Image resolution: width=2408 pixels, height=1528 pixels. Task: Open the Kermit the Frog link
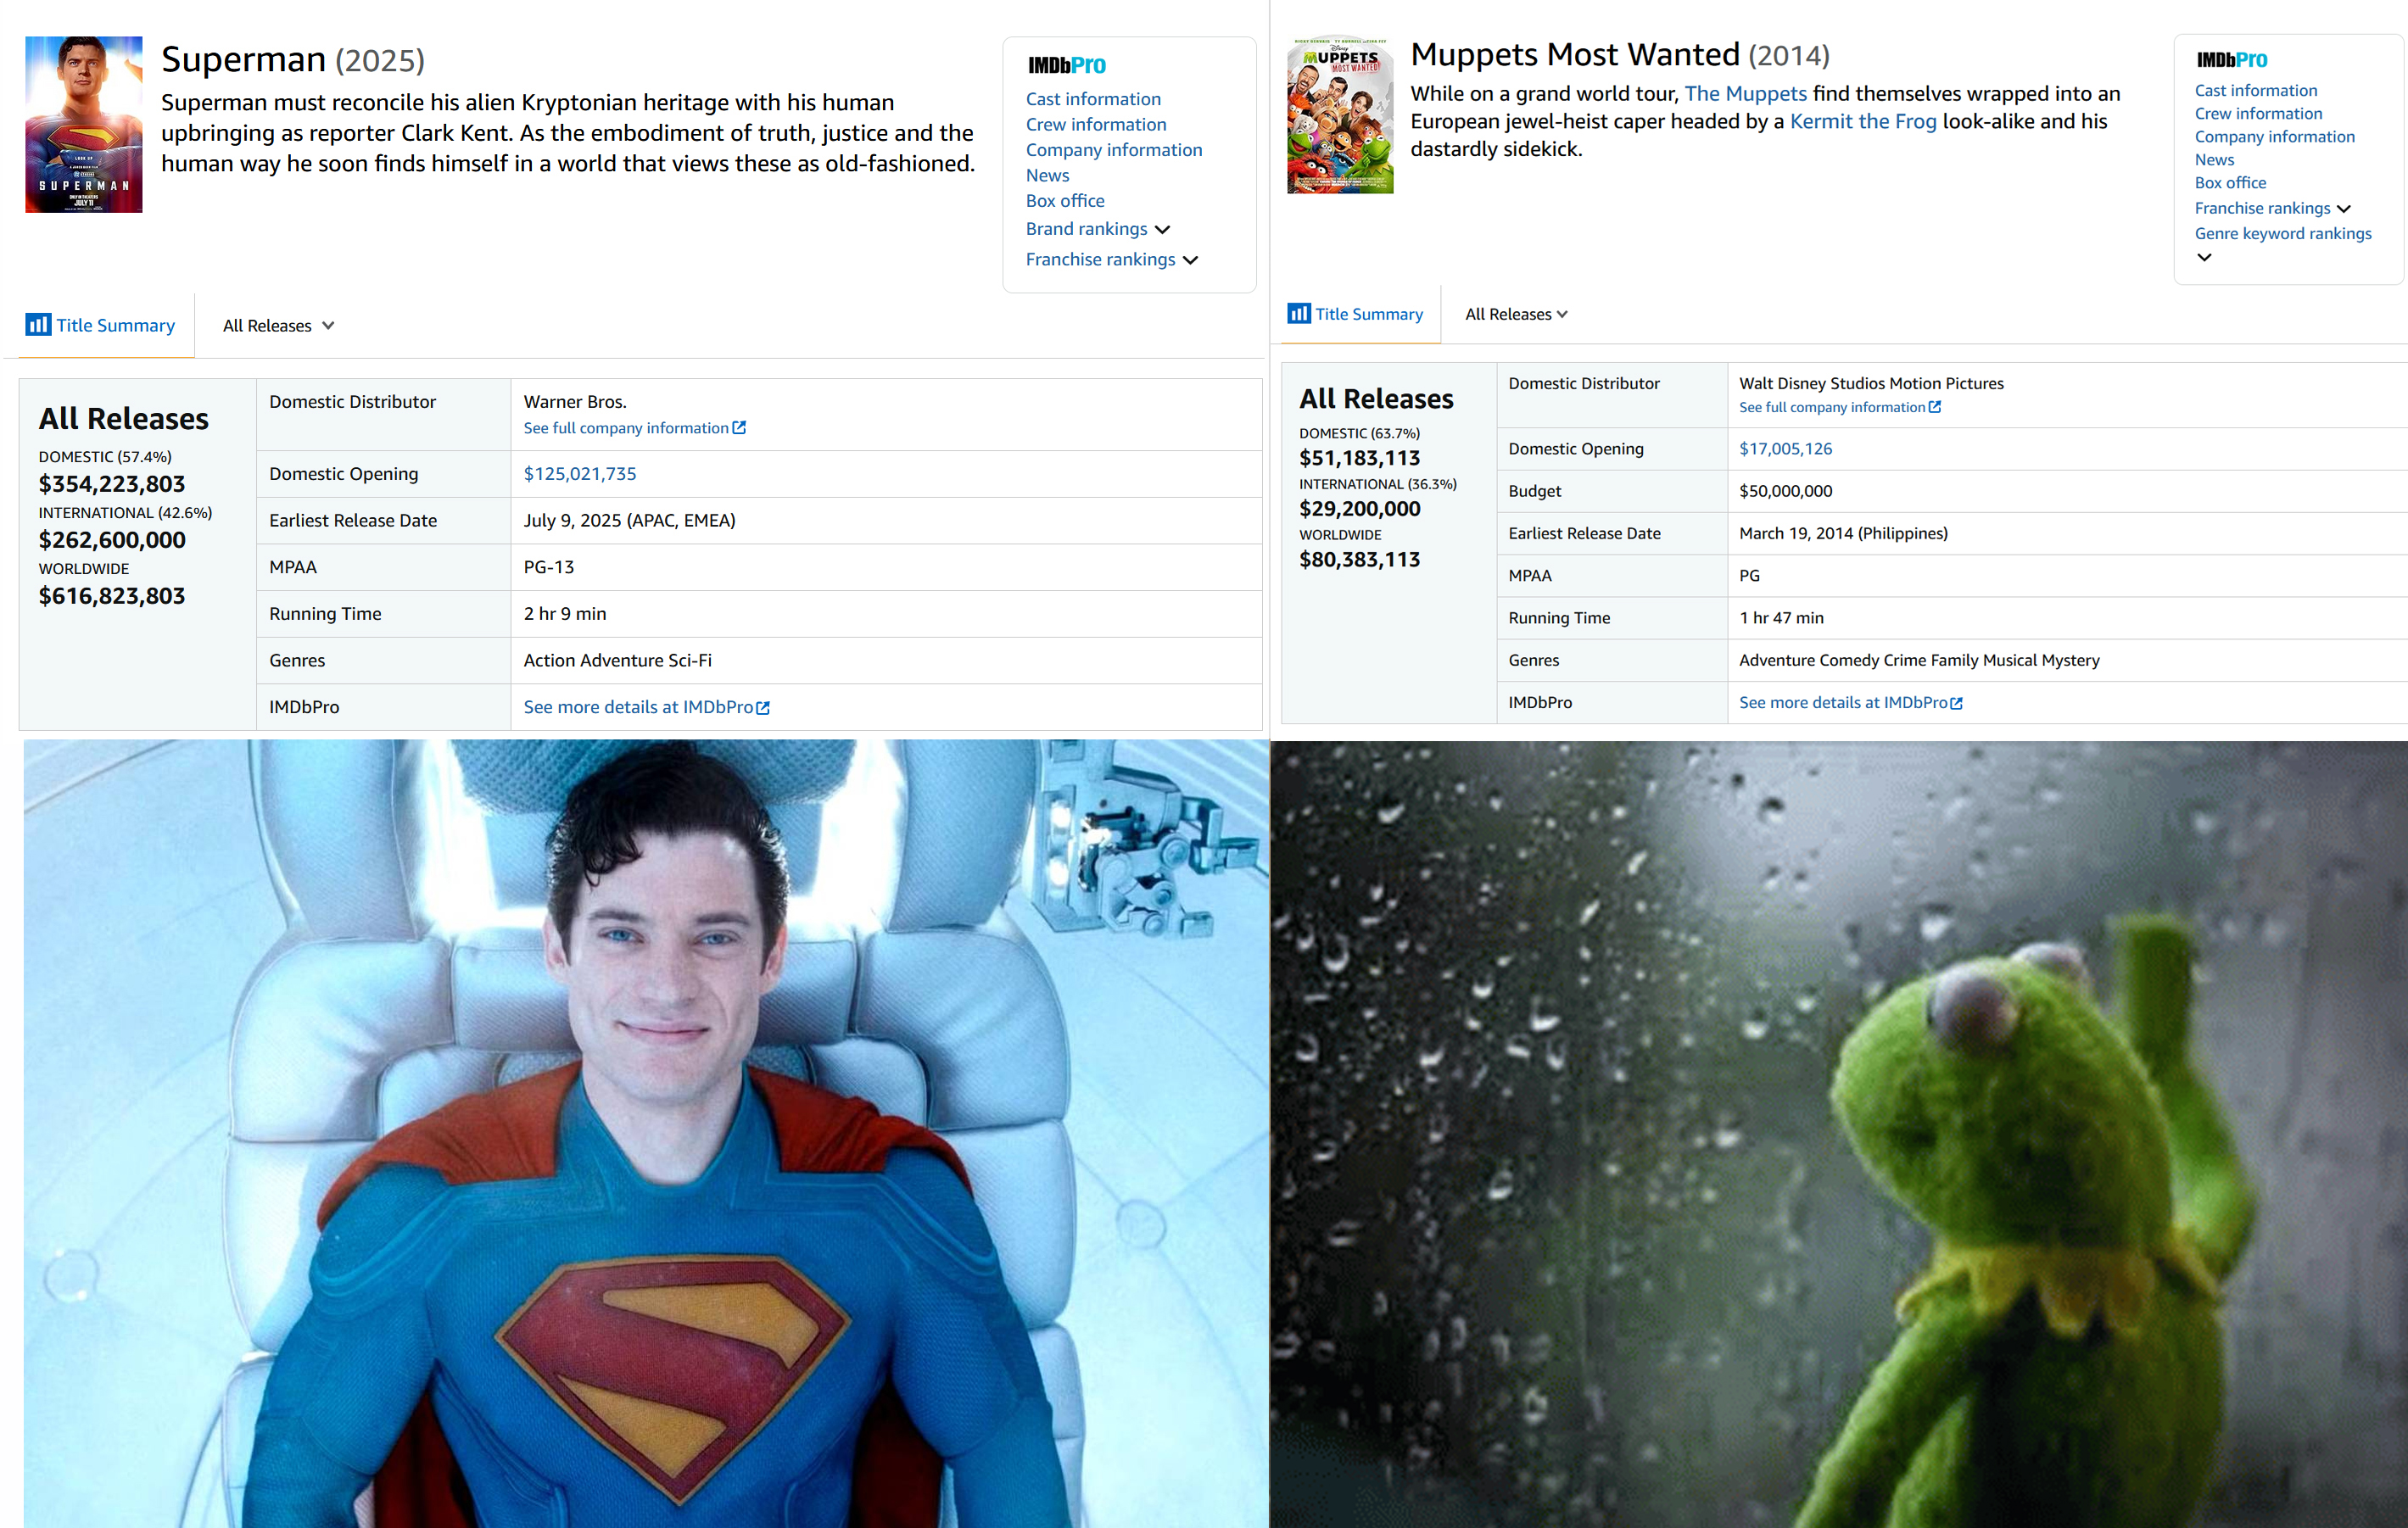click(x=1862, y=121)
